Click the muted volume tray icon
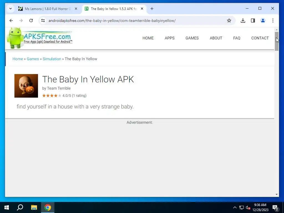The height and width of the screenshot is (213, 284). (x=248, y=207)
